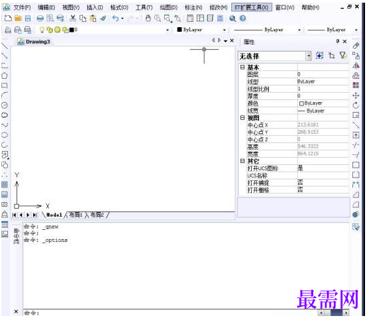Expand the object selection dropdown in Properties
This screenshot has height=320, width=371.
click(309, 56)
